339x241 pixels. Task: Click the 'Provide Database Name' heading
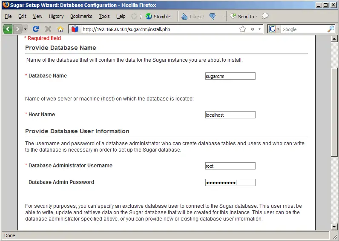60,48
